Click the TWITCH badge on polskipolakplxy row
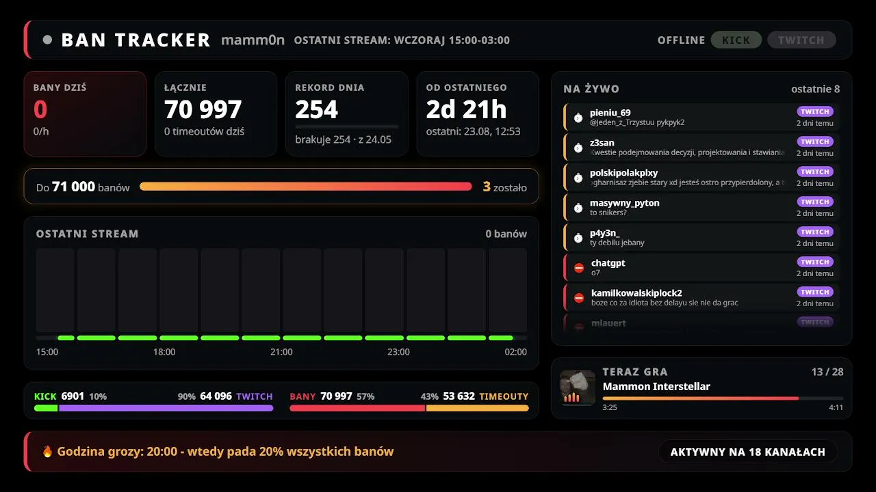The image size is (876, 492). (815, 172)
